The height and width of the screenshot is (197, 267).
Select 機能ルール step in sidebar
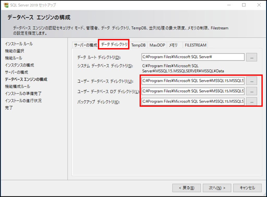(14, 58)
